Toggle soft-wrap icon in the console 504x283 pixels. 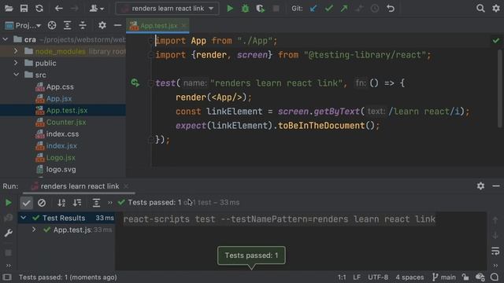495,251
